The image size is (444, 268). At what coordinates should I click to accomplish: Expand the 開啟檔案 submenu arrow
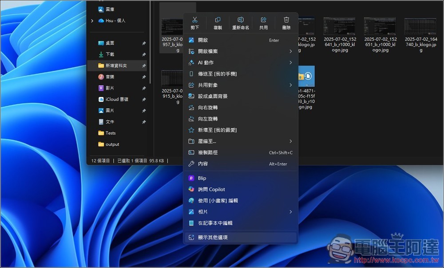point(290,51)
